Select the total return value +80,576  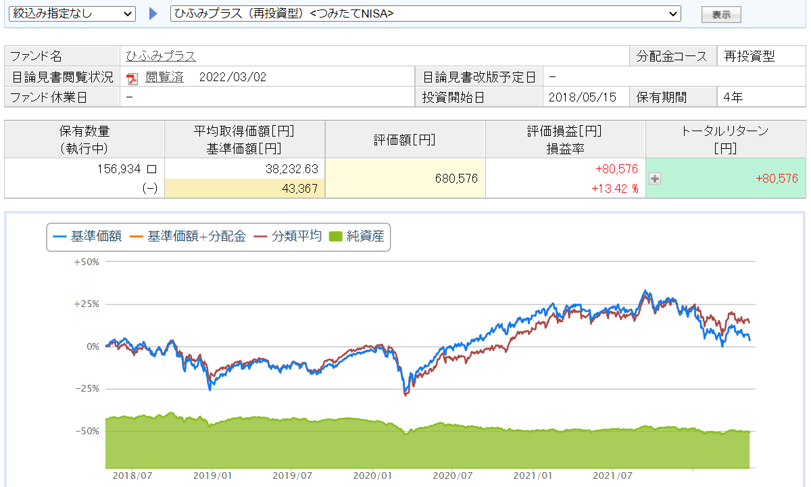coord(777,179)
